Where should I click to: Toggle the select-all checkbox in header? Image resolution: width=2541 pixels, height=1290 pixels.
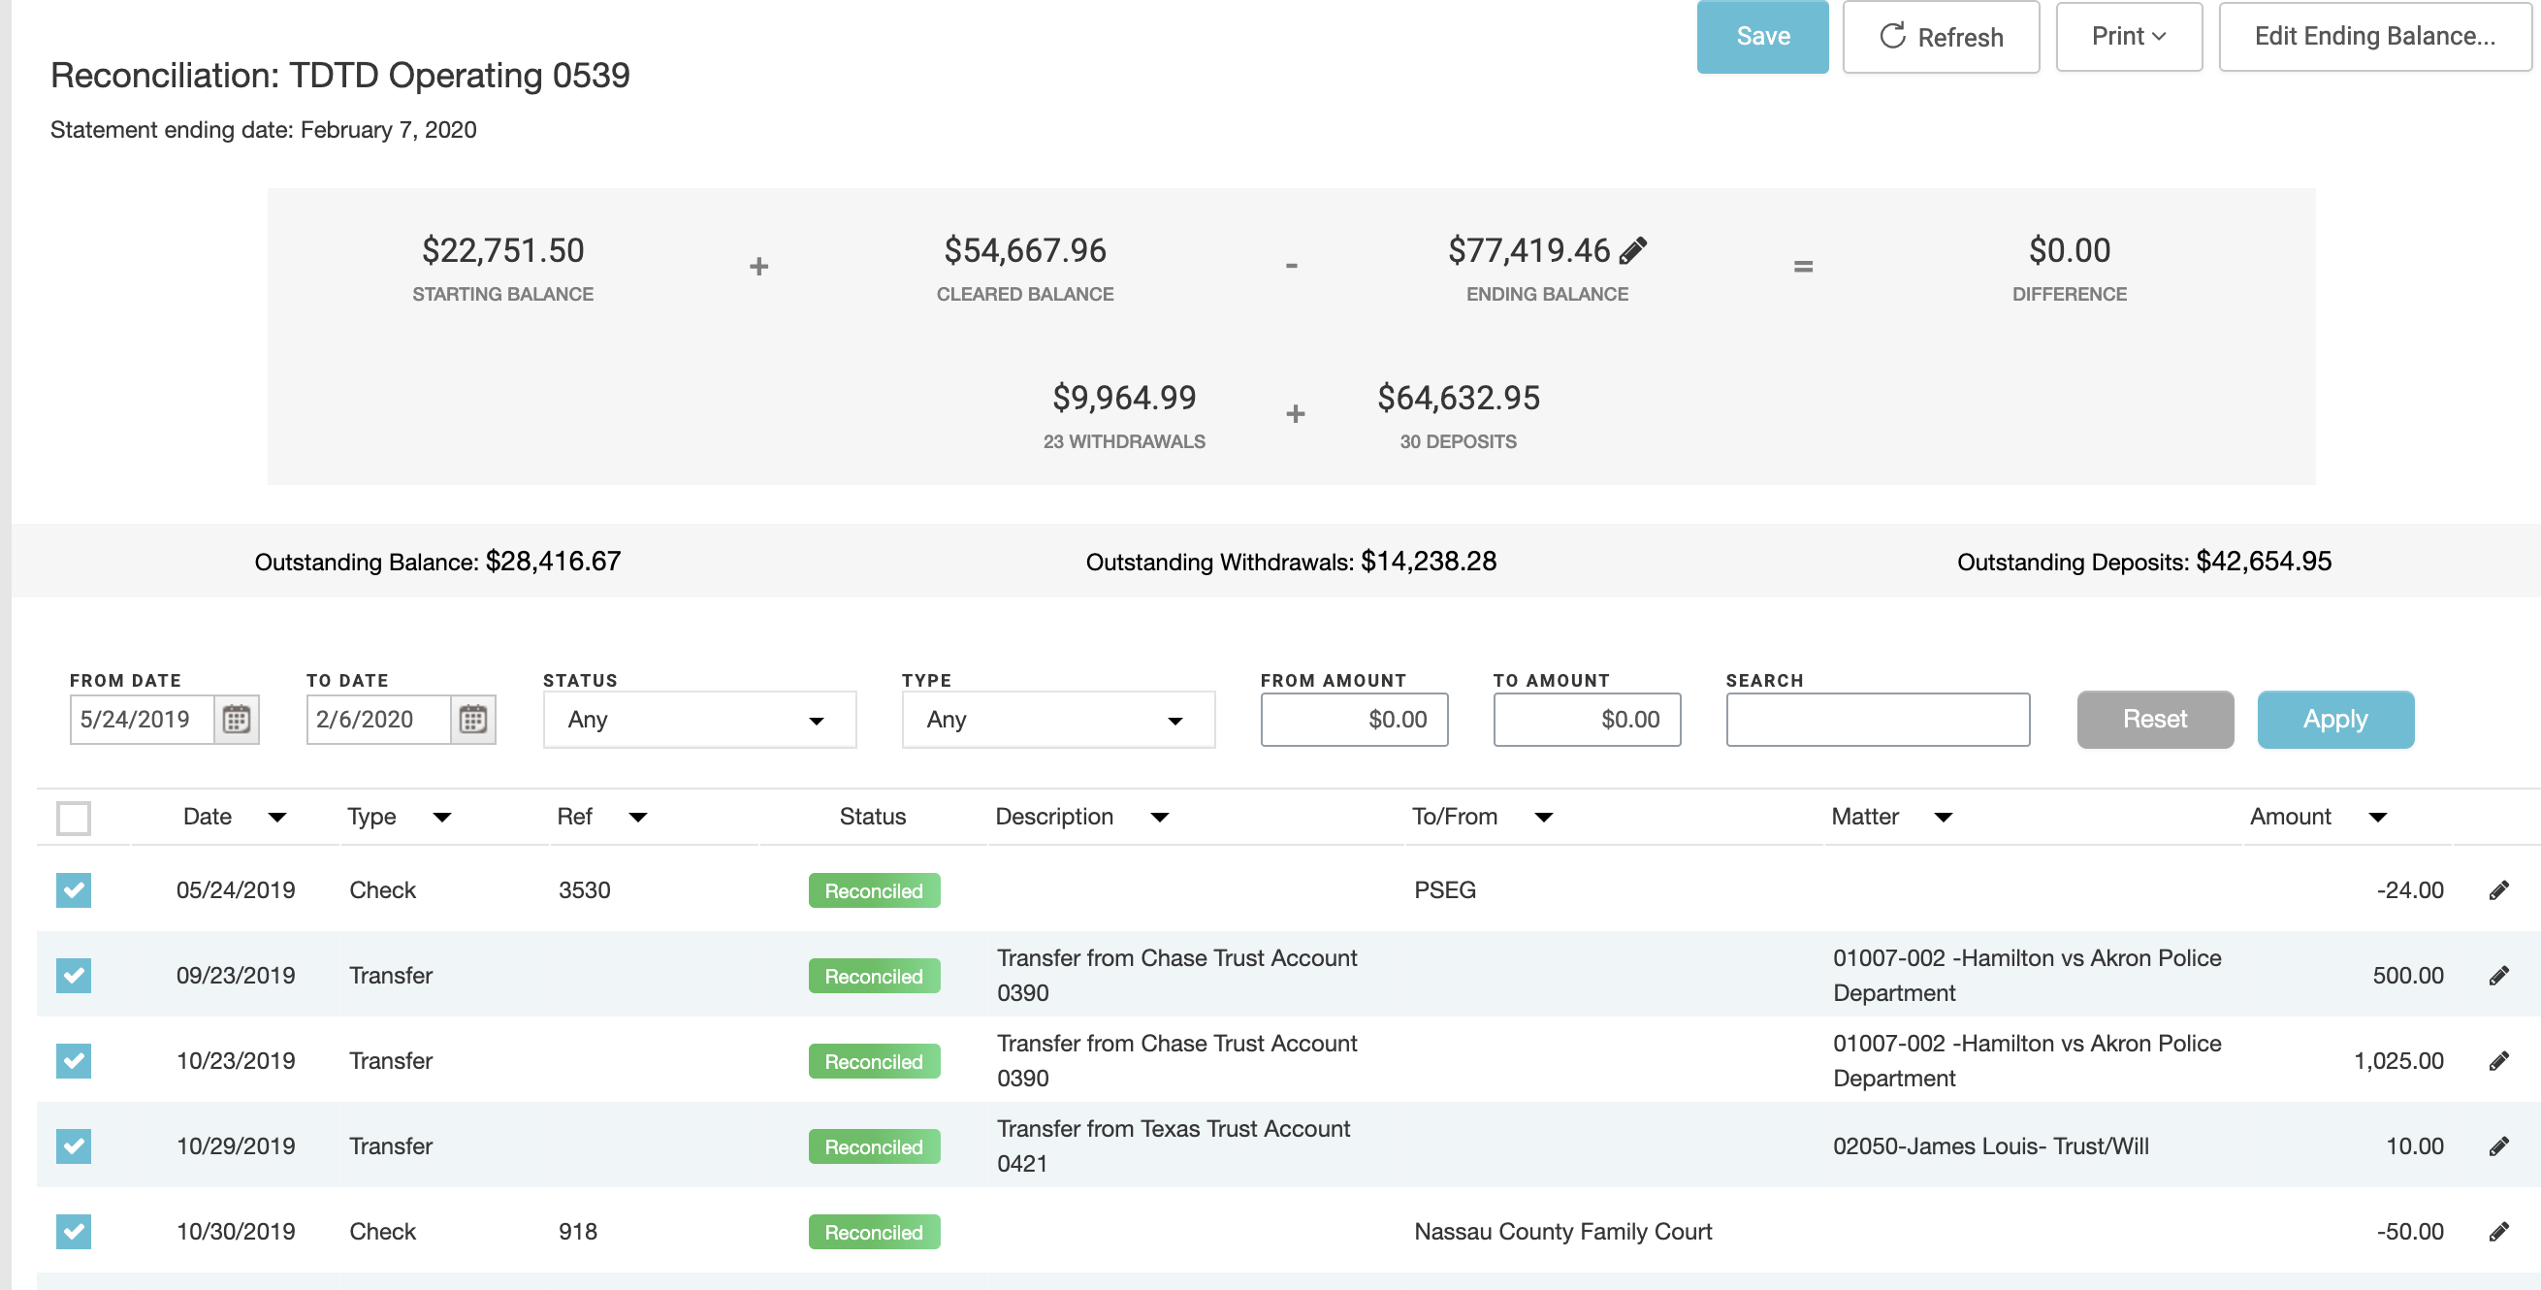pos(74,818)
